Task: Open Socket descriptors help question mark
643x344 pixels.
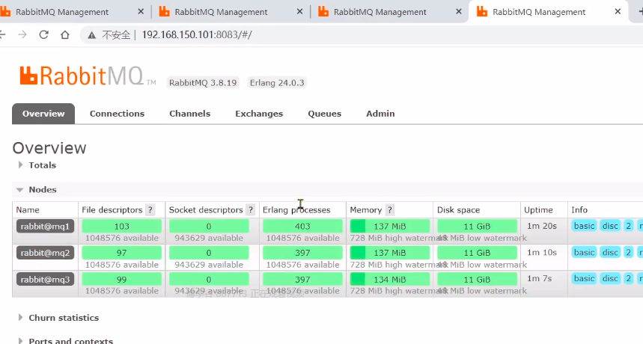Action: click(x=251, y=210)
